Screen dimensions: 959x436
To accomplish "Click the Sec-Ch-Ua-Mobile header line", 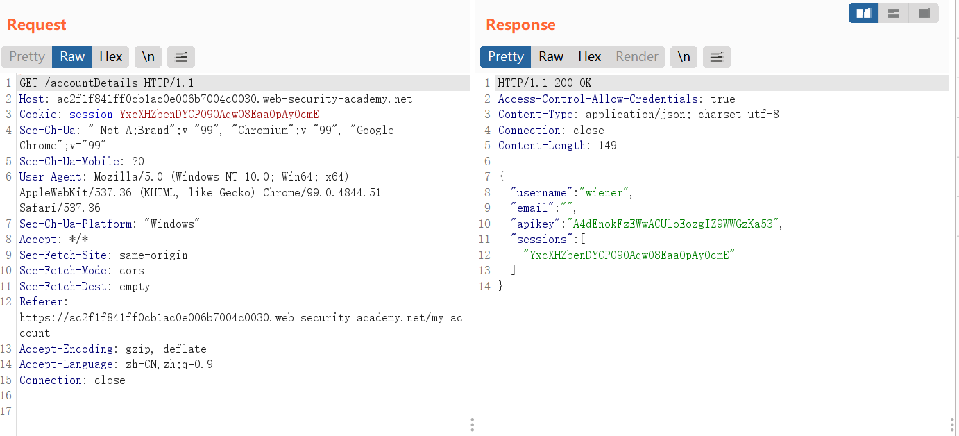I will pyautogui.click(x=82, y=162).
